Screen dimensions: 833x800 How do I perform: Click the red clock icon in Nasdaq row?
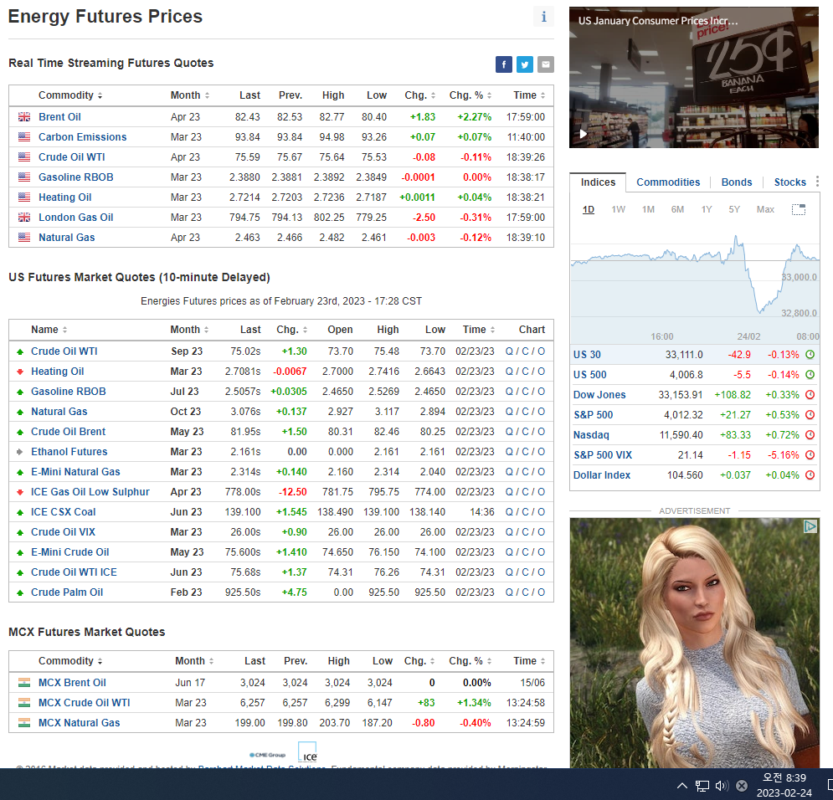click(x=810, y=435)
